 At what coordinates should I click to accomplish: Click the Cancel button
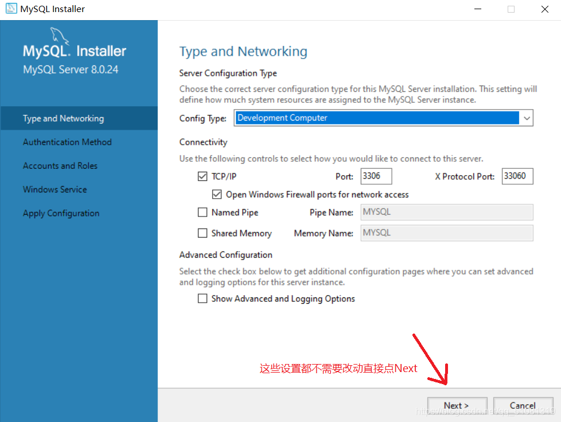pyautogui.click(x=523, y=405)
